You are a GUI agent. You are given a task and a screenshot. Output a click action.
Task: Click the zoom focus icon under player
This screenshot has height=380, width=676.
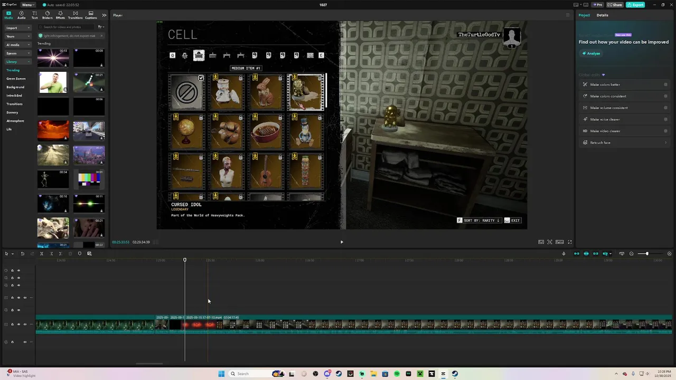(550, 242)
